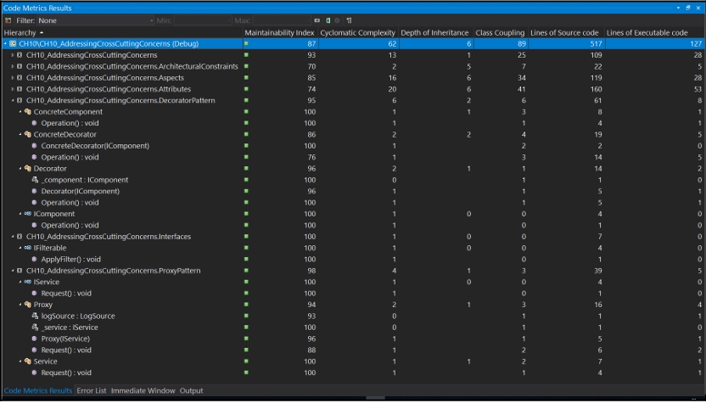The image size is (706, 403).
Task: Click the ApplyFilter() method icon
Action: tap(35, 260)
